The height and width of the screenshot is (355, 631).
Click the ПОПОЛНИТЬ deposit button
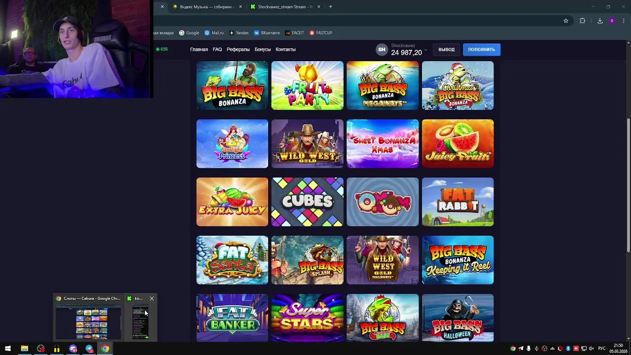(482, 49)
